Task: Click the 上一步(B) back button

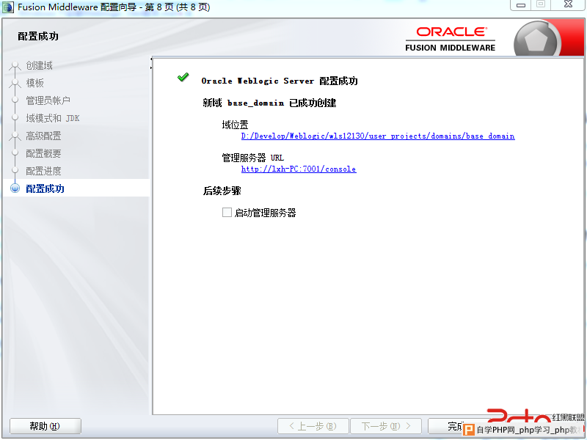Action: point(313,426)
